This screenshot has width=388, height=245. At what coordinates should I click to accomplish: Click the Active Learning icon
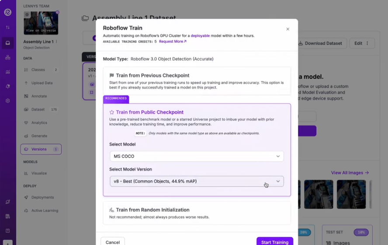26,210
